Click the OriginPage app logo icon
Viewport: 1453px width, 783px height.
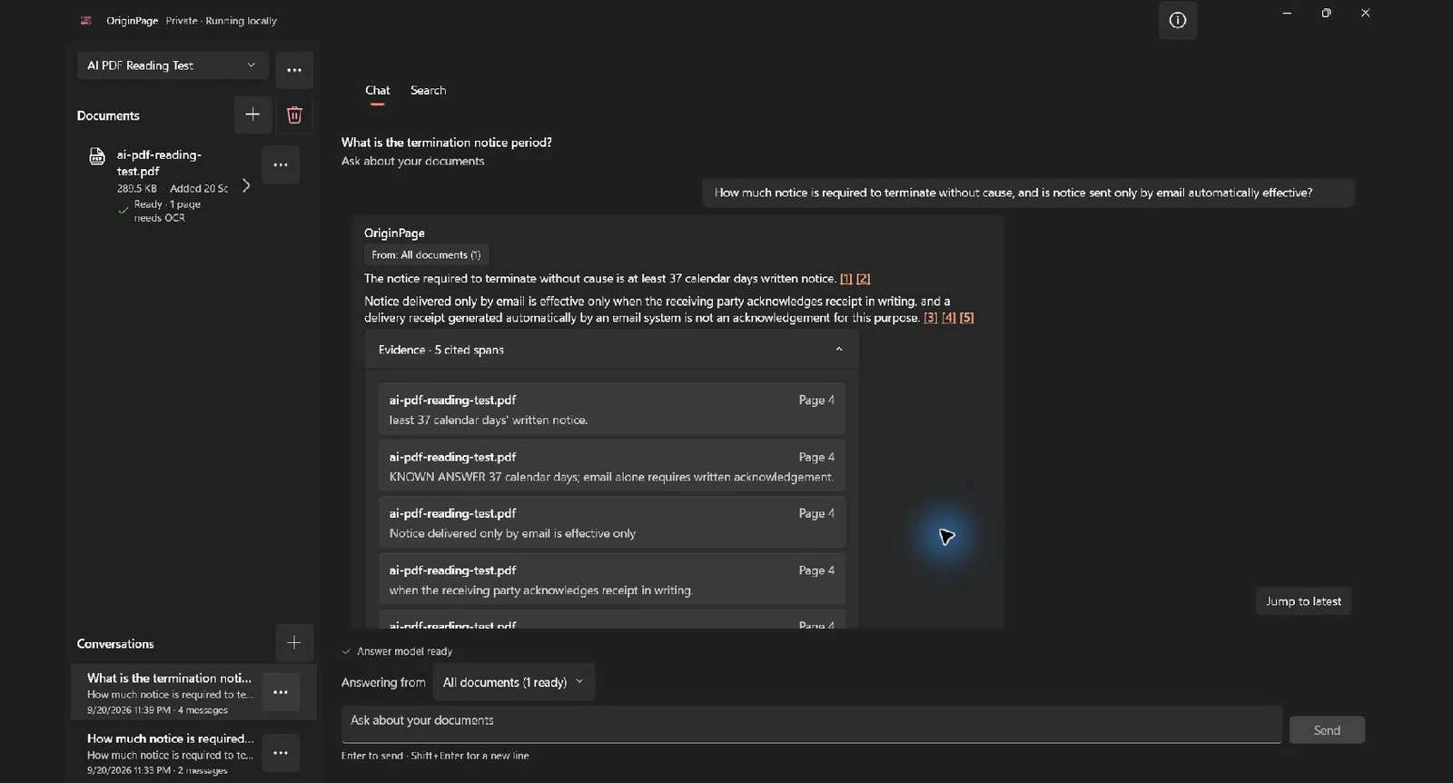[86, 20]
